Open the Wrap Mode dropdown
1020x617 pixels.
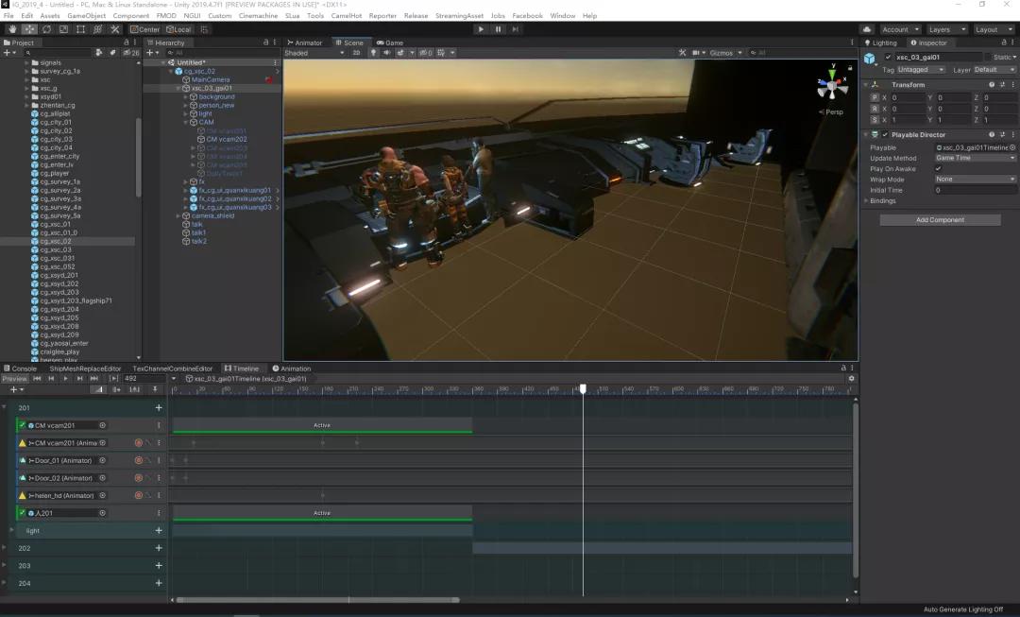click(975, 180)
